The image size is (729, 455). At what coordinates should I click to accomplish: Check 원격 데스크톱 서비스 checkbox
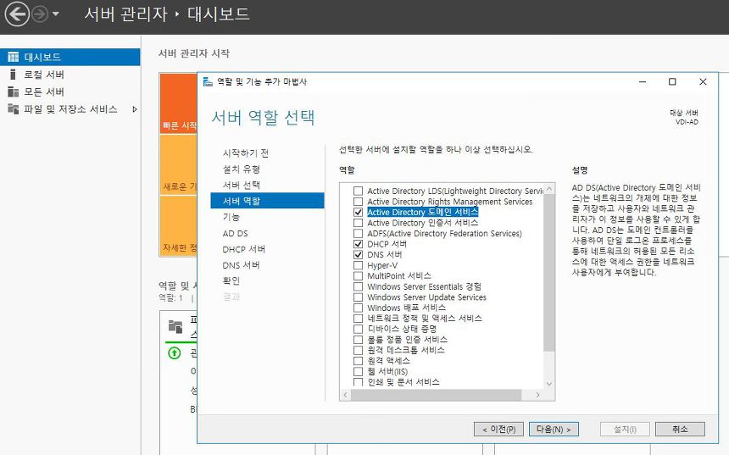[x=358, y=351]
